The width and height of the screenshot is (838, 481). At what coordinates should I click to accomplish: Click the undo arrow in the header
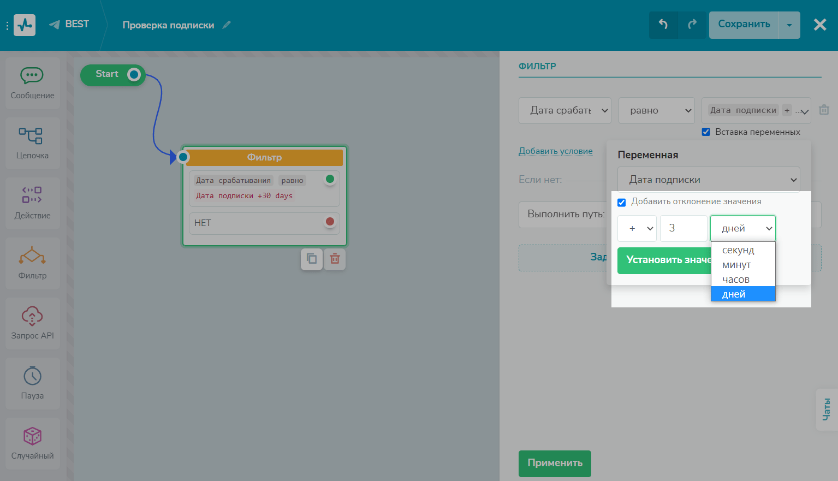click(x=663, y=25)
